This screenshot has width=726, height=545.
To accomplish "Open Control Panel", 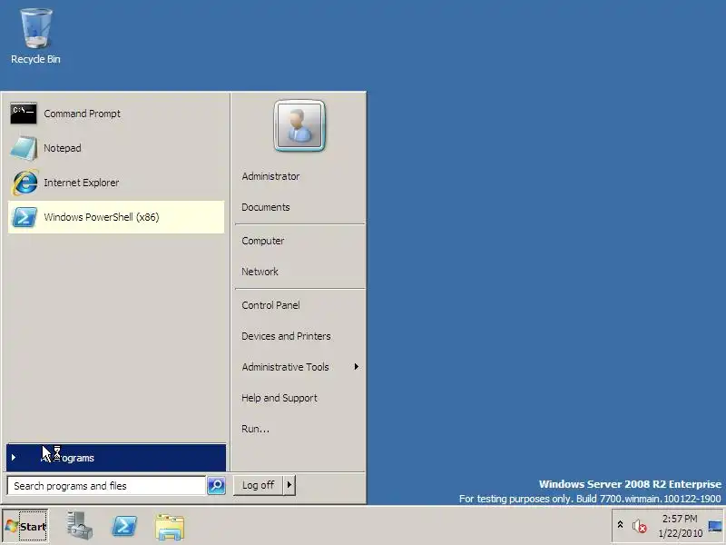I will pos(270,305).
